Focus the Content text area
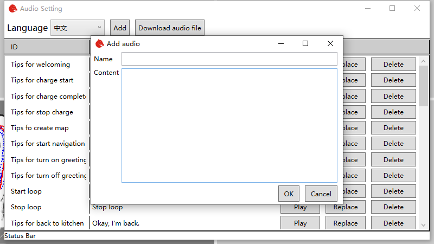Viewport: 434px width, 244px height. click(x=229, y=125)
